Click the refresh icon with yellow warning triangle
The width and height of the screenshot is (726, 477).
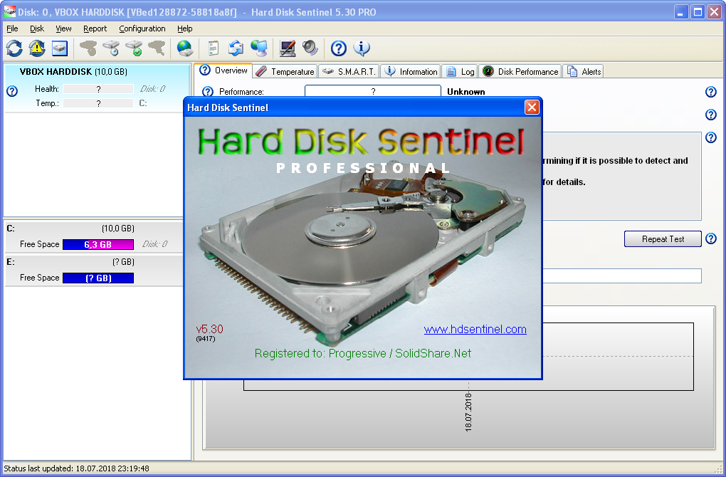tap(37, 48)
